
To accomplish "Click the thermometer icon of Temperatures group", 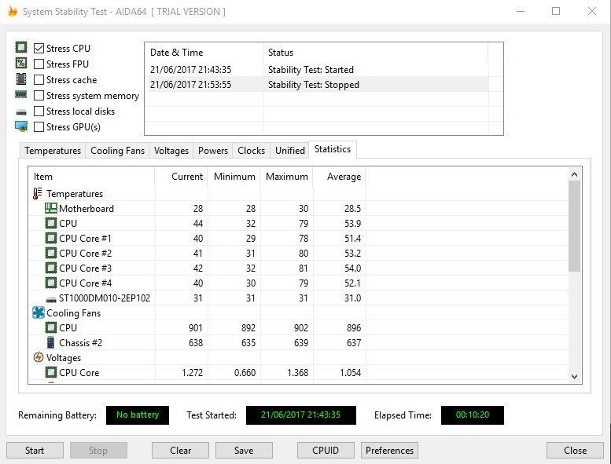I will (38, 193).
